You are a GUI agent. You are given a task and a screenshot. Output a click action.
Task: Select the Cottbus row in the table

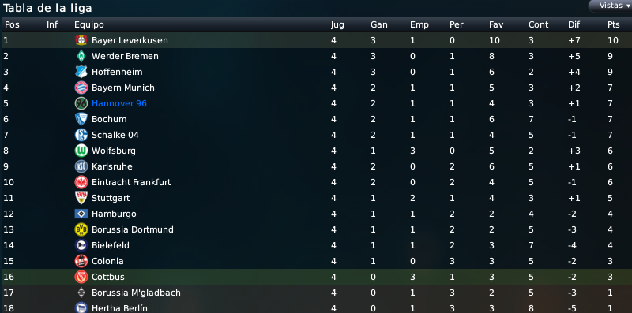pyautogui.click(x=316, y=277)
